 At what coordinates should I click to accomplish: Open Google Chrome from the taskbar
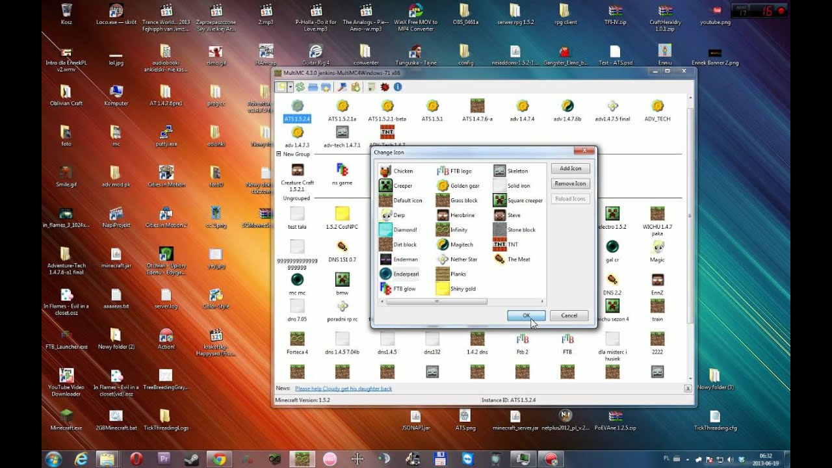pos(219,459)
